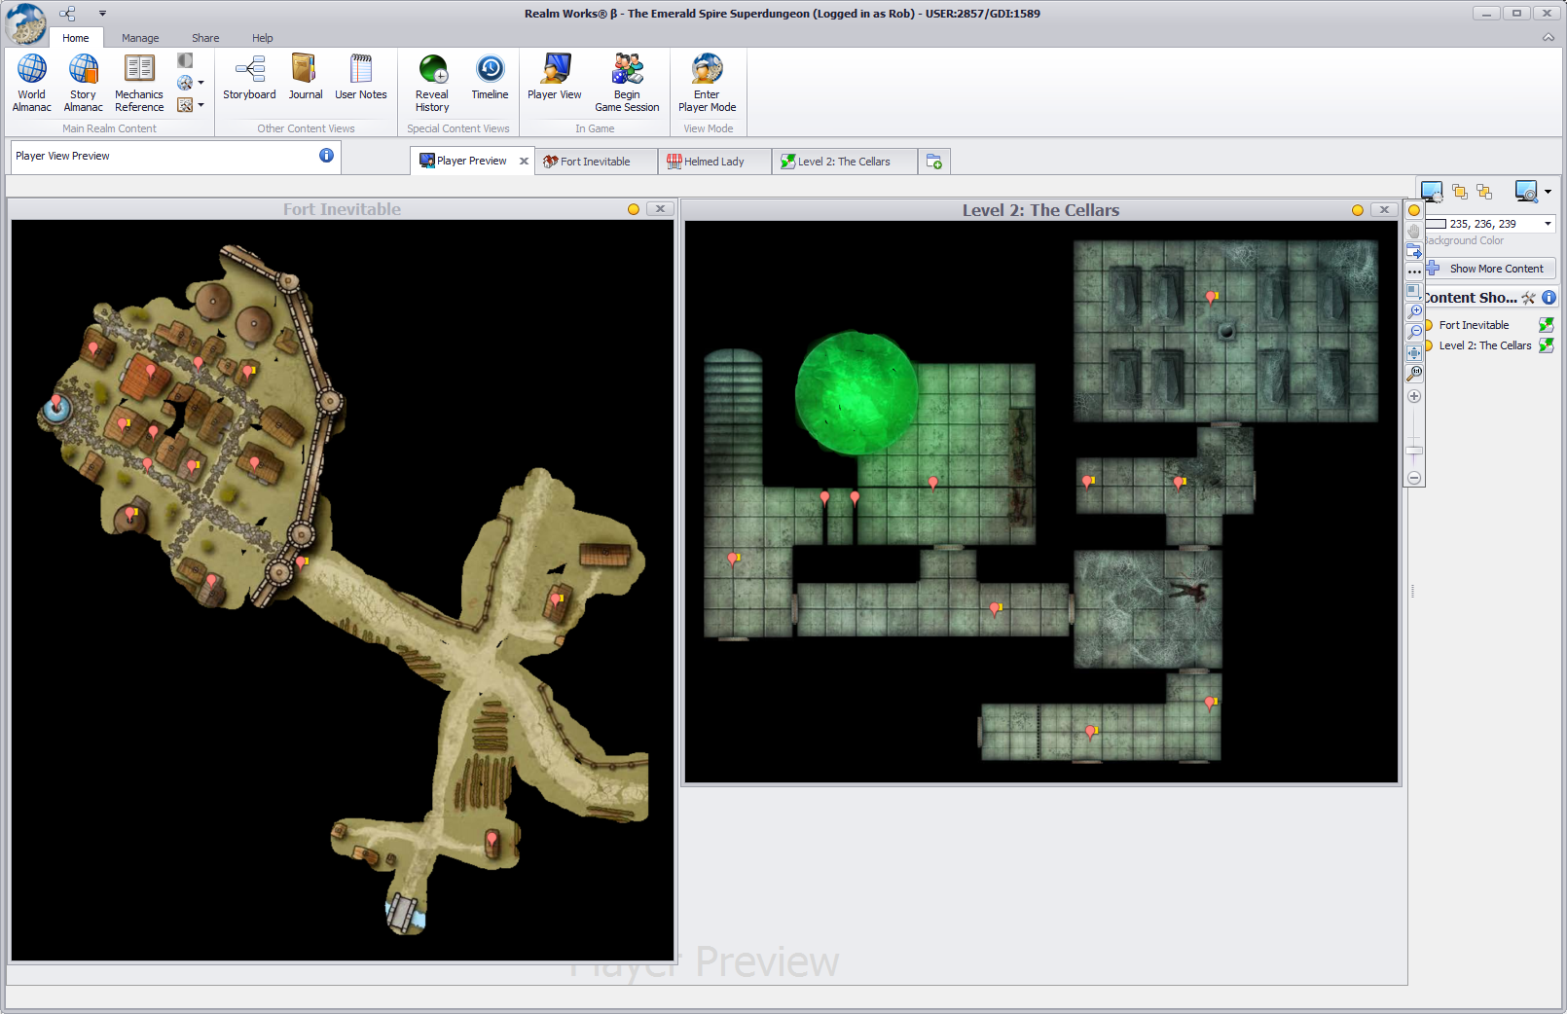The image size is (1567, 1014).
Task: Open Reveal History
Action: point(432,84)
